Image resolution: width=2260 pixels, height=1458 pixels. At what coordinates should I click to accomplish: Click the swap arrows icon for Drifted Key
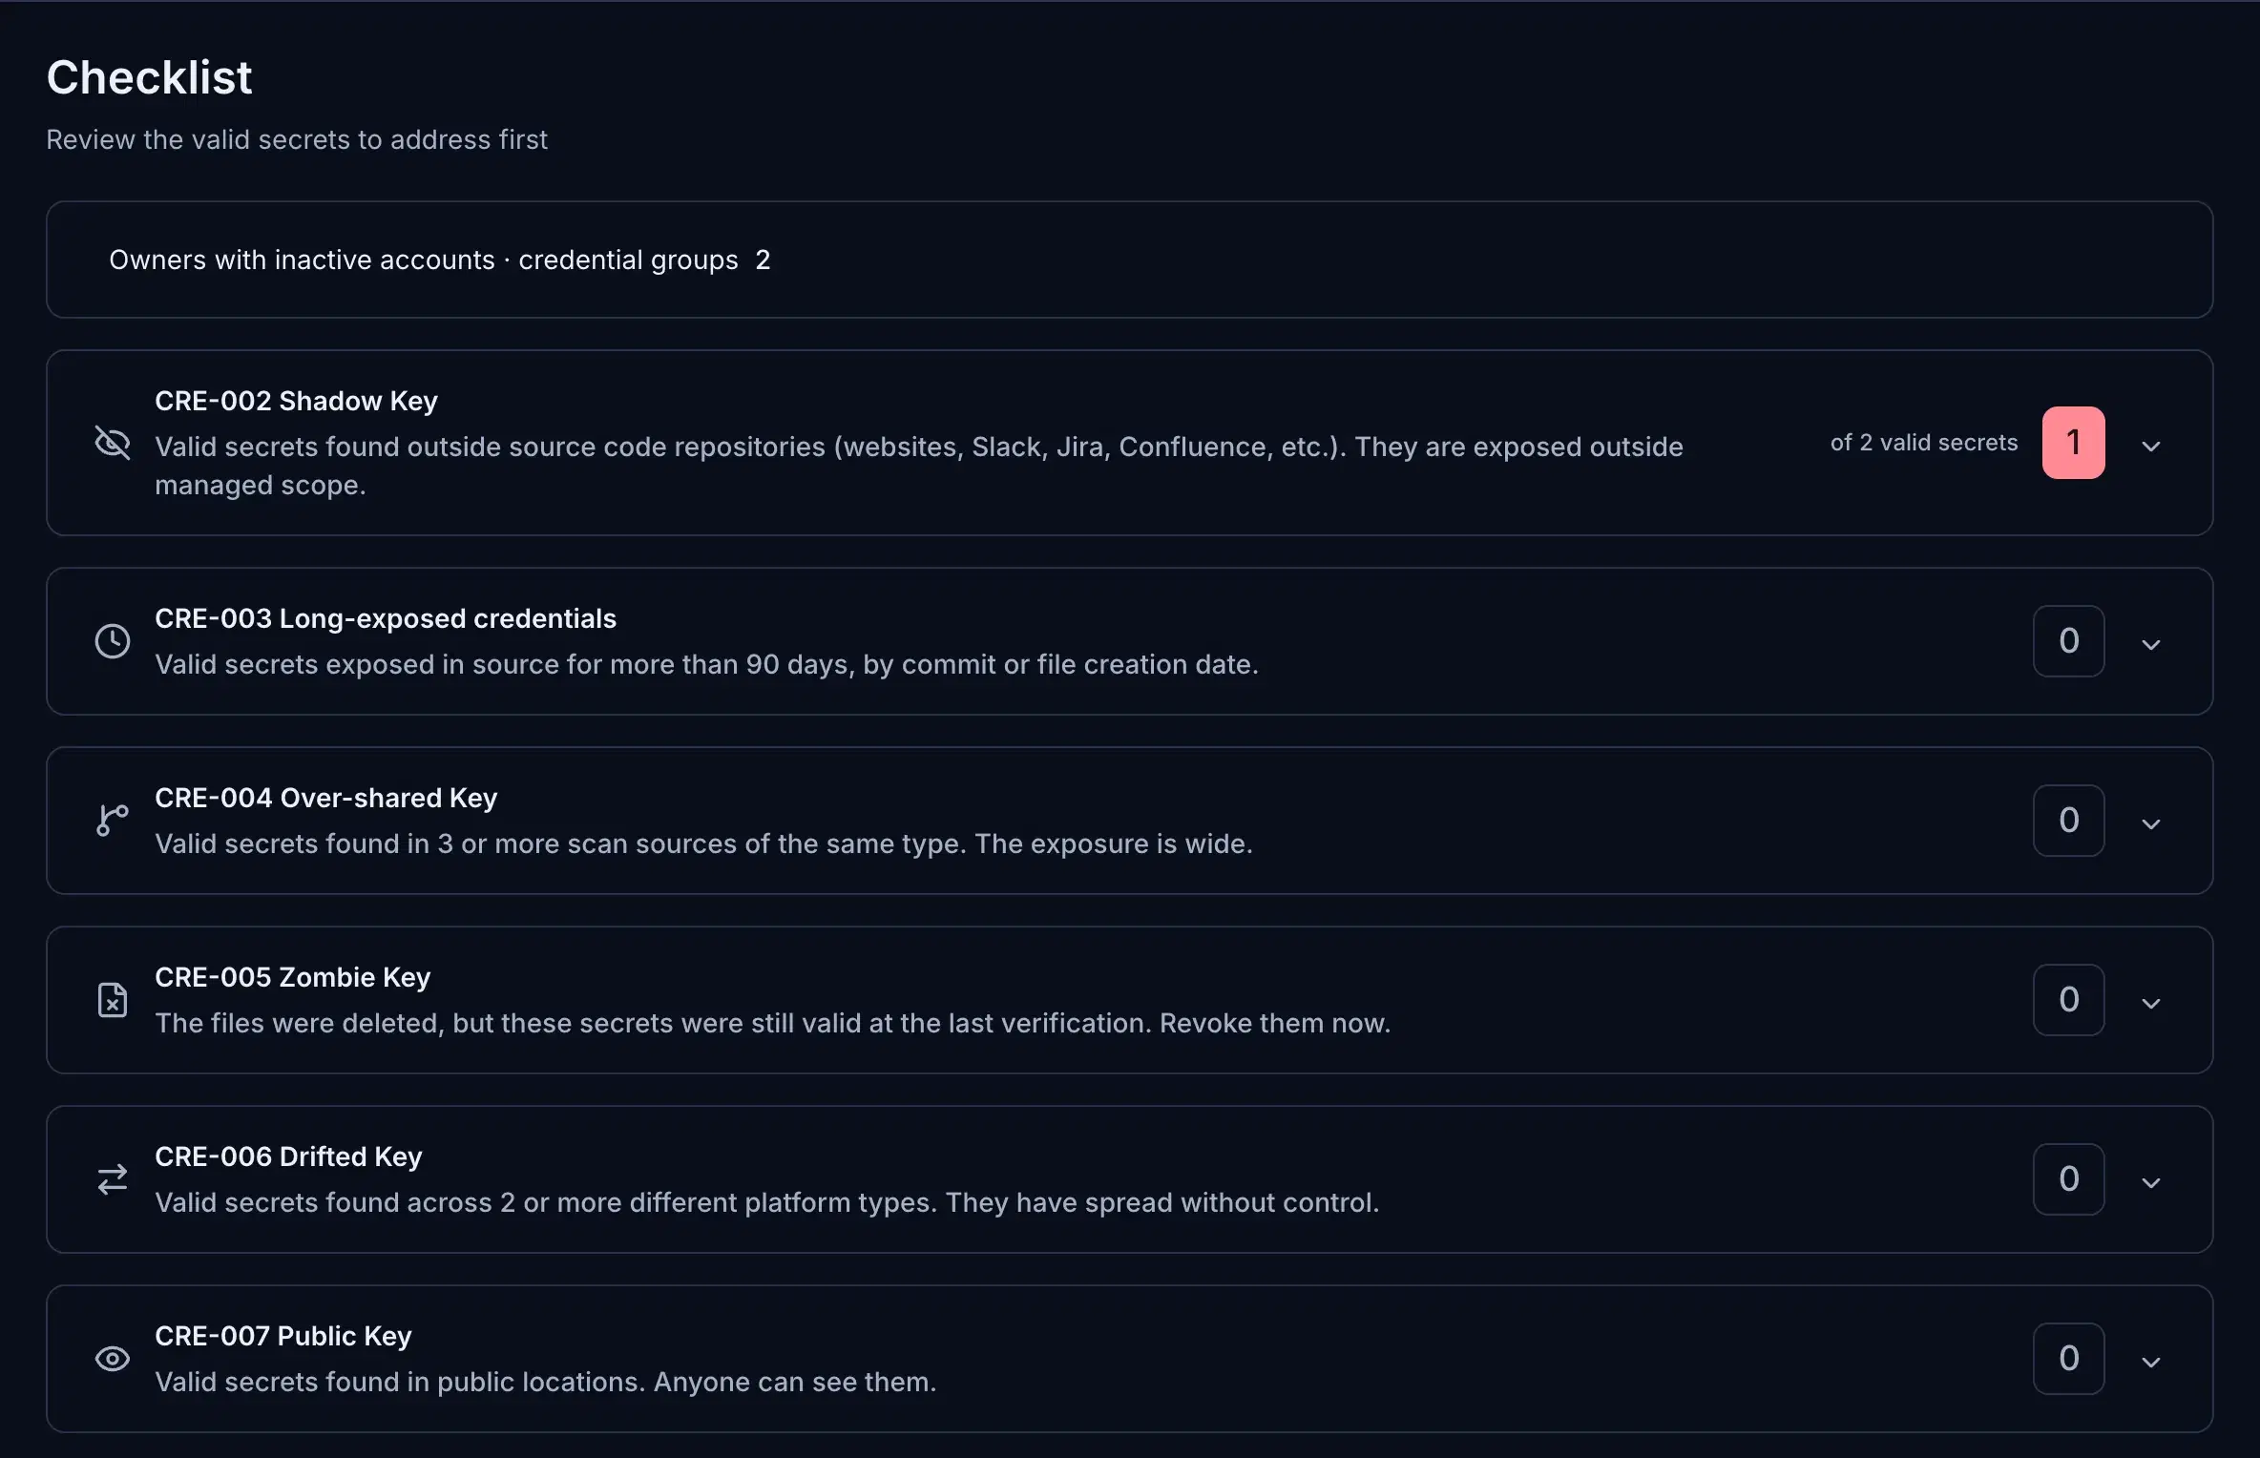(x=113, y=1179)
